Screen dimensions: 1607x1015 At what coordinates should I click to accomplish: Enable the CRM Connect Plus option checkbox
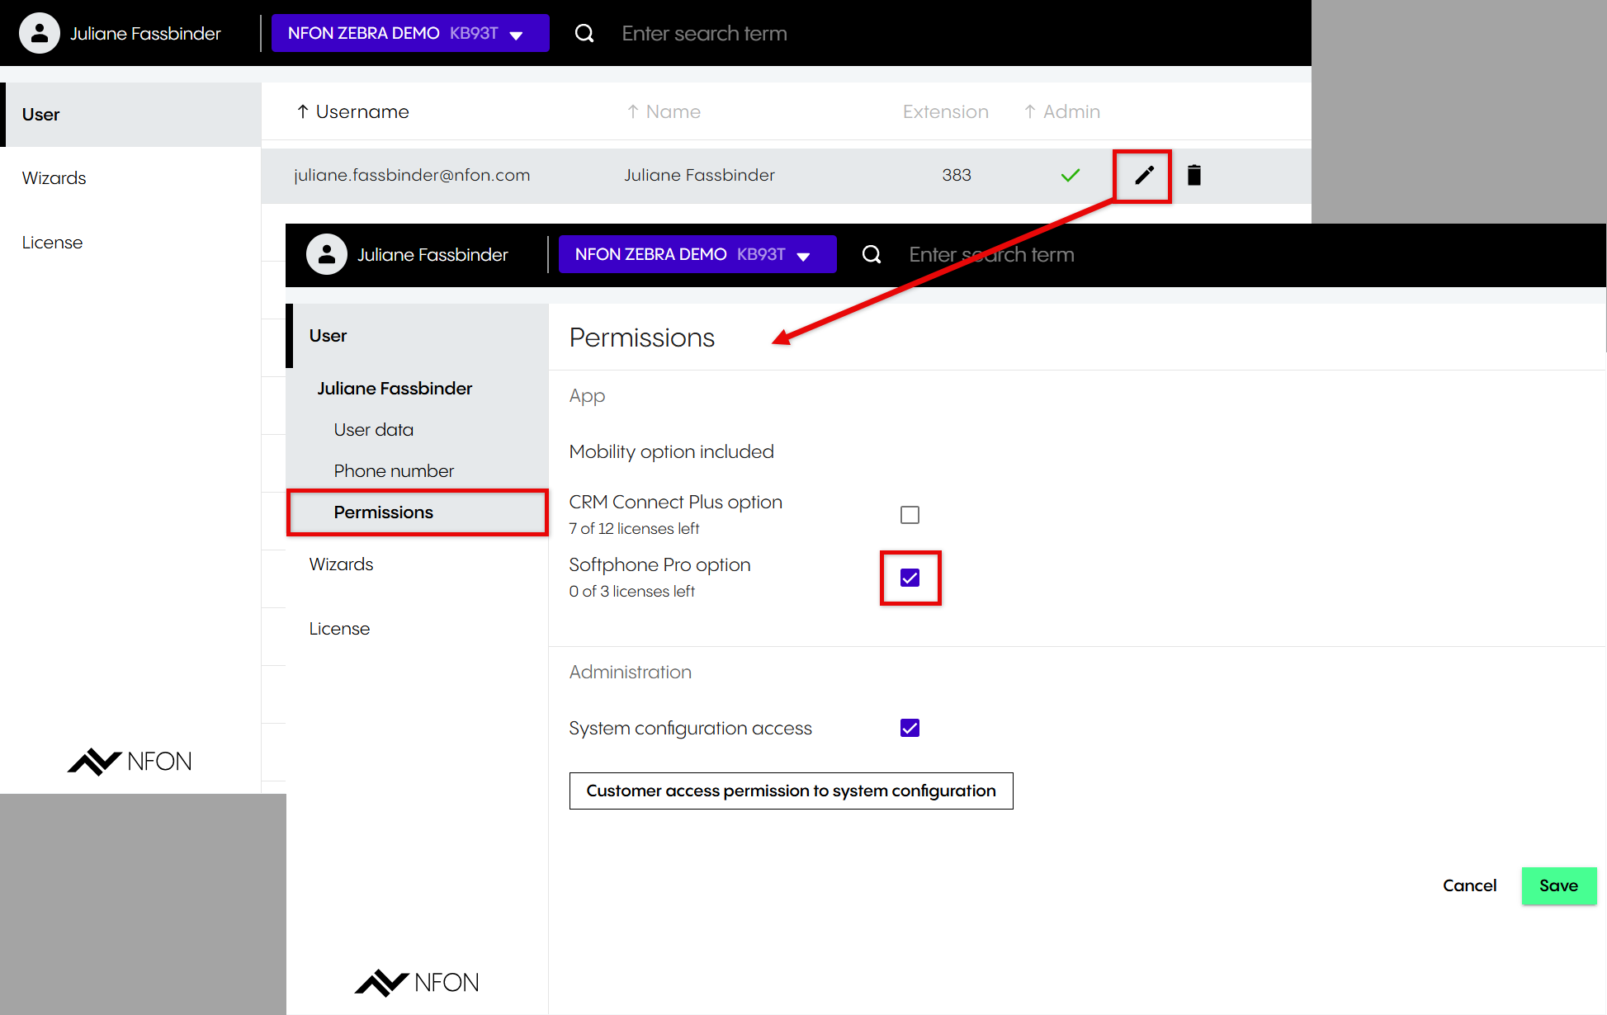[x=910, y=515]
